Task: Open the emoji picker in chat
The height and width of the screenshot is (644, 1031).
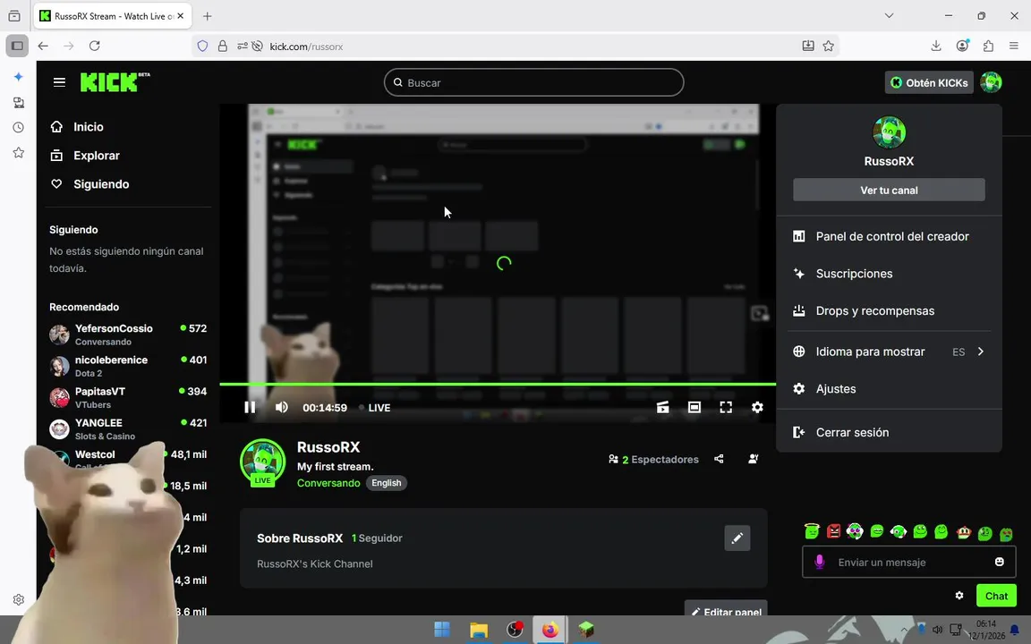Action: [1000, 562]
